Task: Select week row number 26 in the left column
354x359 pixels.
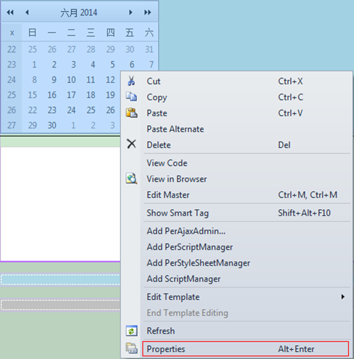Action: [11, 110]
